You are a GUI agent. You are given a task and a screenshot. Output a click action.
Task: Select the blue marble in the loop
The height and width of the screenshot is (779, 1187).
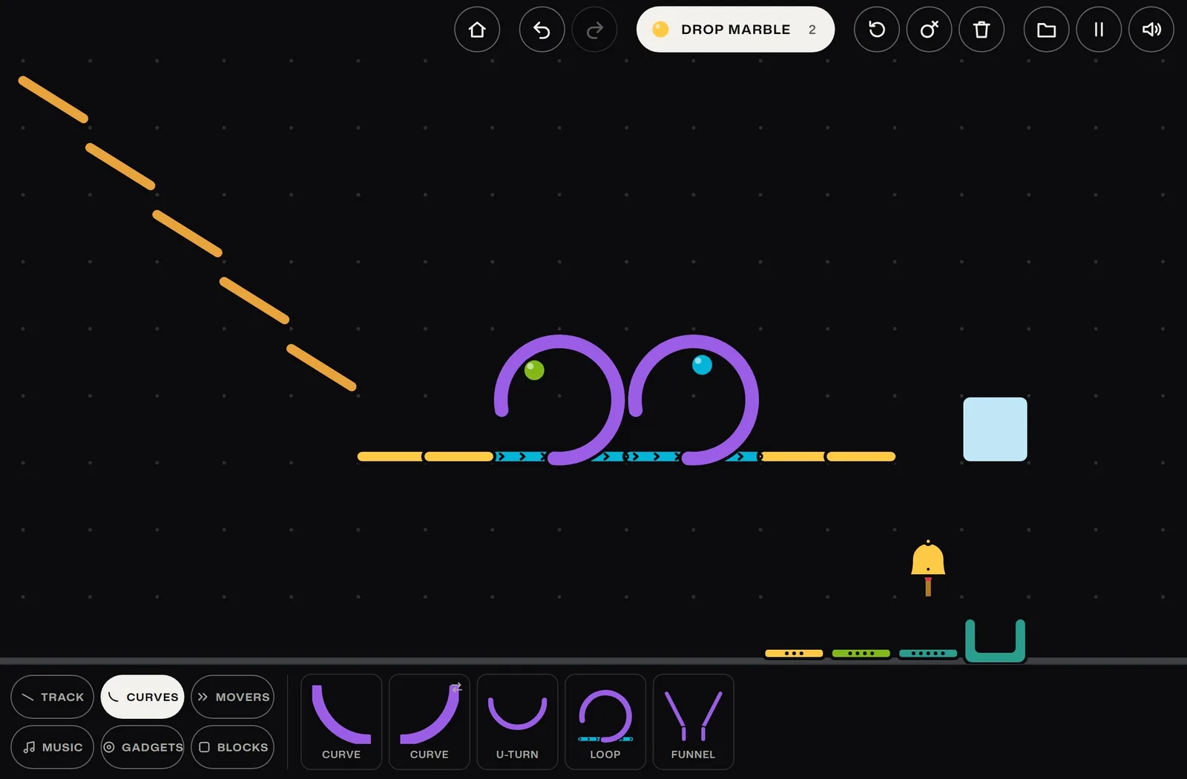(x=702, y=364)
